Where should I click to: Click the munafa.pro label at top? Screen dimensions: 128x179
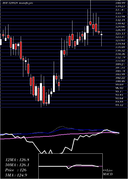[26, 3]
